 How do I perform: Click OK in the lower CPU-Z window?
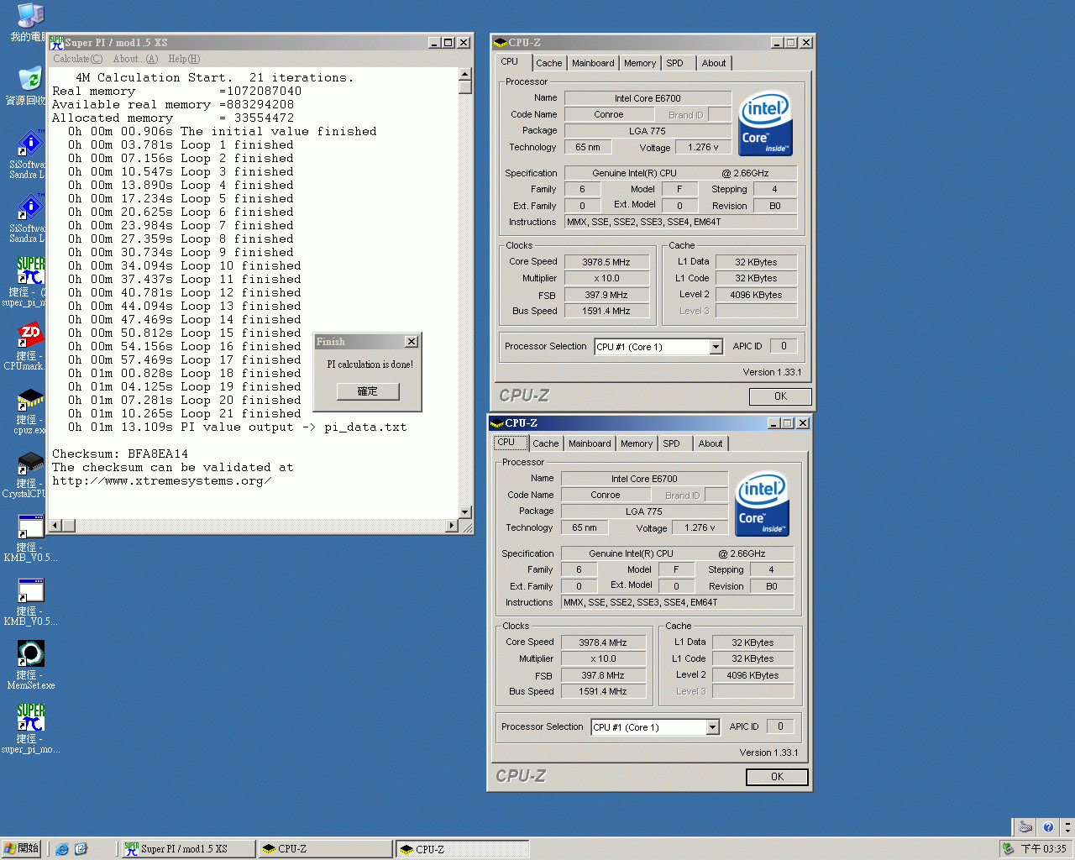777,777
